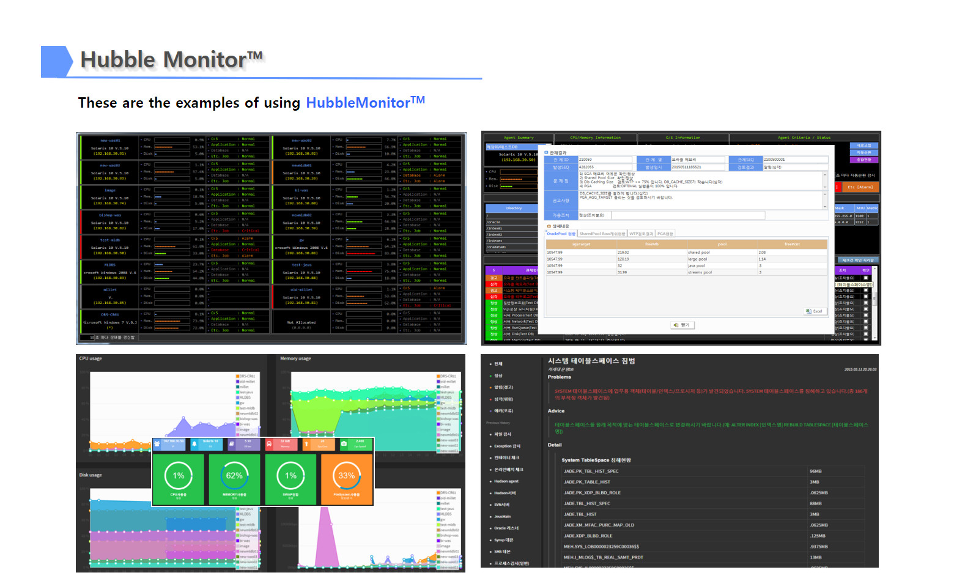Click the second blue button in the top-right stack

tap(864, 153)
